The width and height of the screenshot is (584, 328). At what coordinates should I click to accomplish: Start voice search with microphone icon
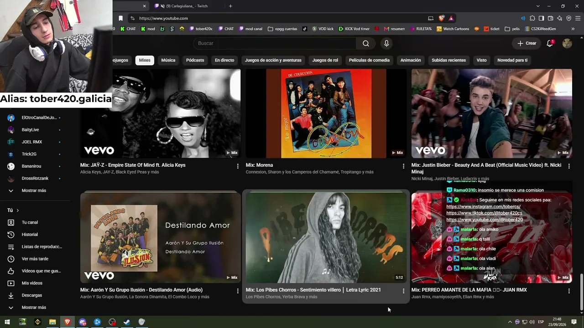(386, 43)
